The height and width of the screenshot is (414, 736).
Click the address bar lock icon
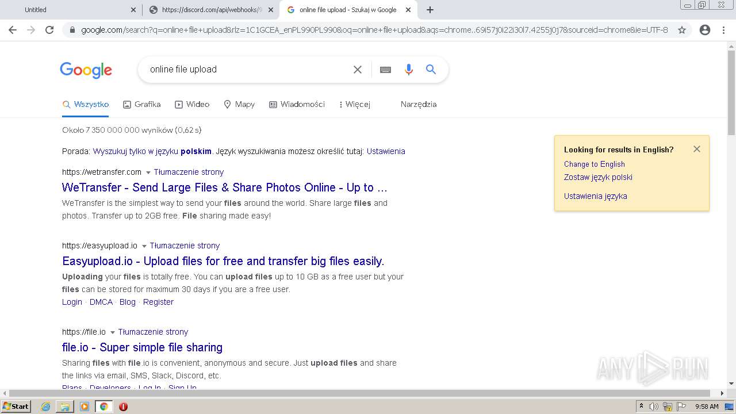72,30
